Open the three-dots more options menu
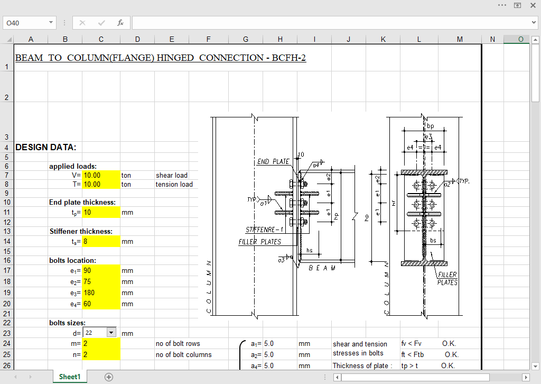Screen dimensions: 541x384 pyautogui.click(x=502, y=5)
